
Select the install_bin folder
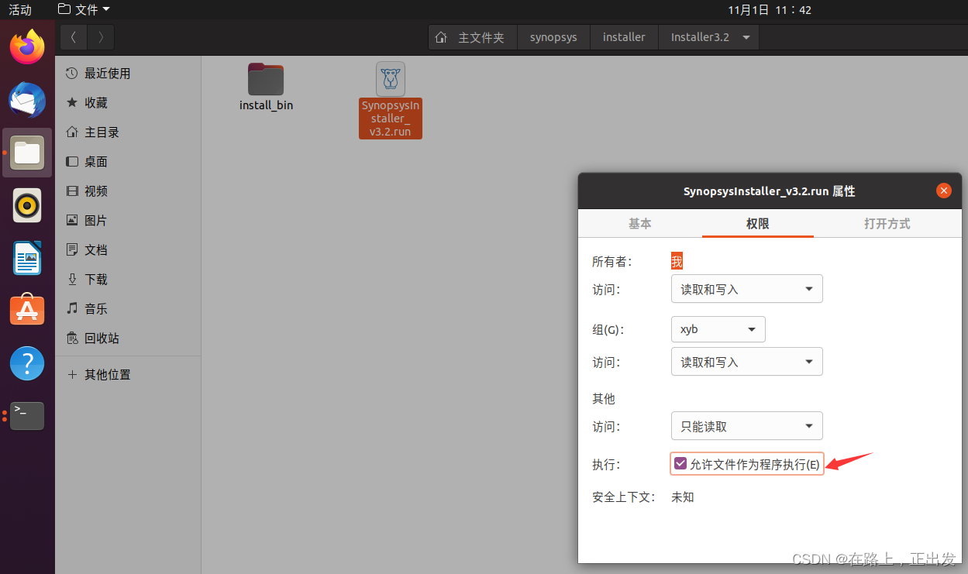[x=266, y=87]
